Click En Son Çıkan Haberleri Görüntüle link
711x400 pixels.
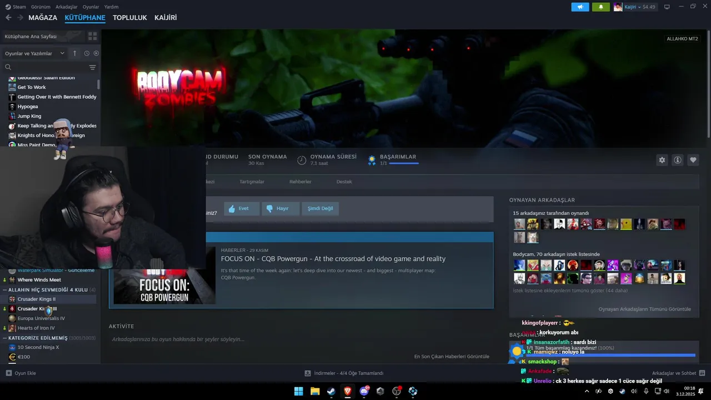pyautogui.click(x=452, y=357)
